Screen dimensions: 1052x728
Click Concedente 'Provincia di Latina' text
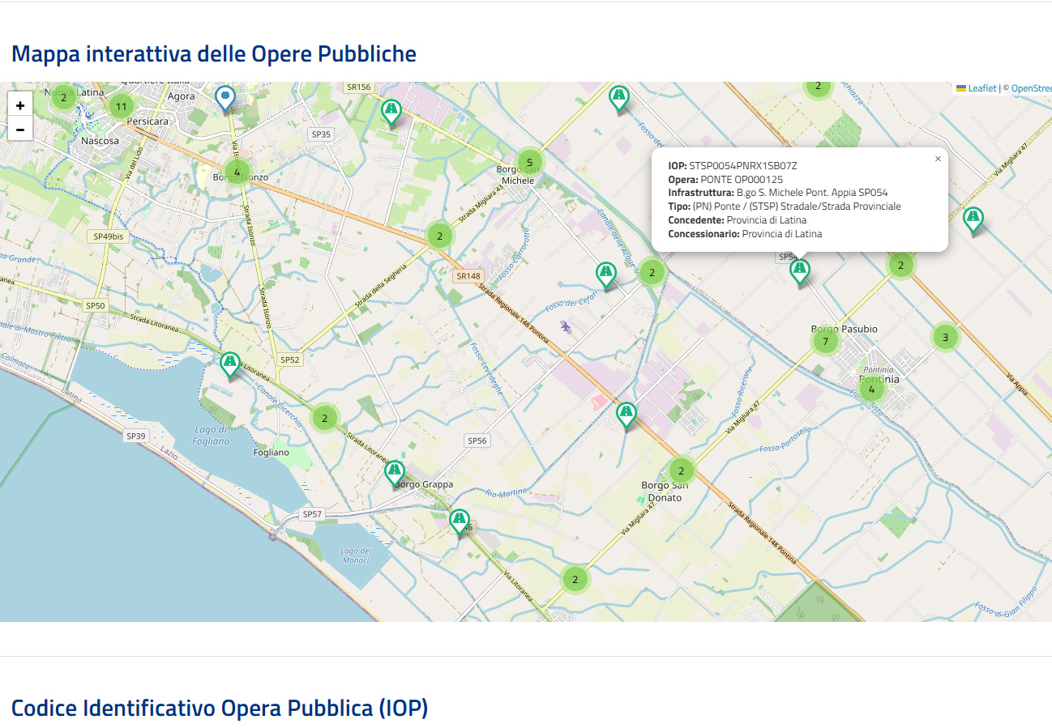pos(767,220)
